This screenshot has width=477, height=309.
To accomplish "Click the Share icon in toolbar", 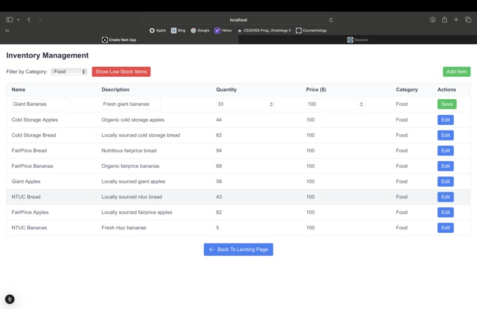I will (444, 19).
